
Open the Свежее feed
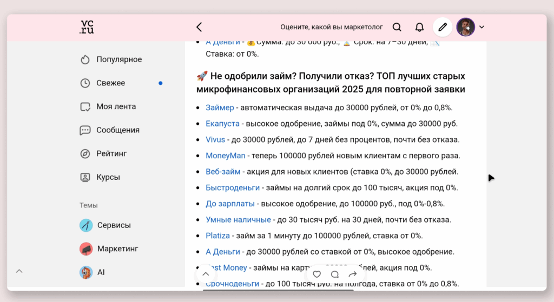coord(110,83)
